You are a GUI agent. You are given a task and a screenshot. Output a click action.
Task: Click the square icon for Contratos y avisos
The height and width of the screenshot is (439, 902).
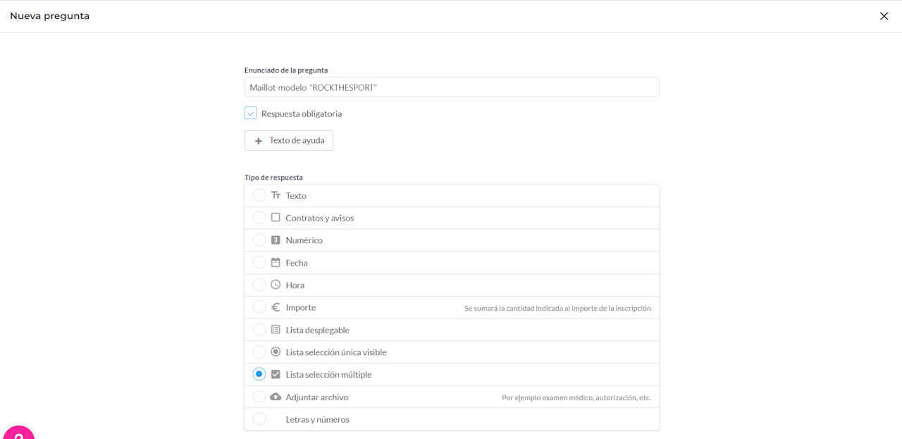coord(276,218)
